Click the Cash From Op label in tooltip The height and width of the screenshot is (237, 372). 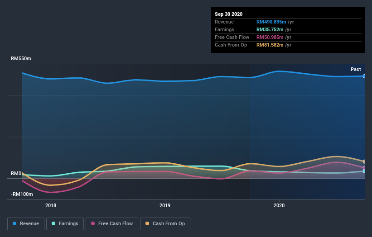point(231,45)
